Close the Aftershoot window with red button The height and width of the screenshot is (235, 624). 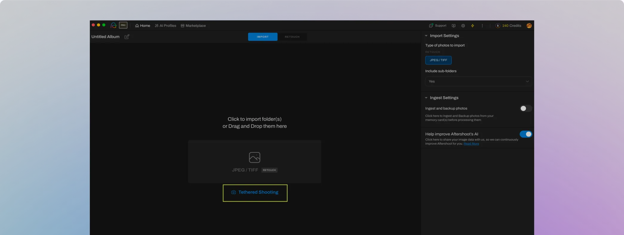tap(93, 25)
